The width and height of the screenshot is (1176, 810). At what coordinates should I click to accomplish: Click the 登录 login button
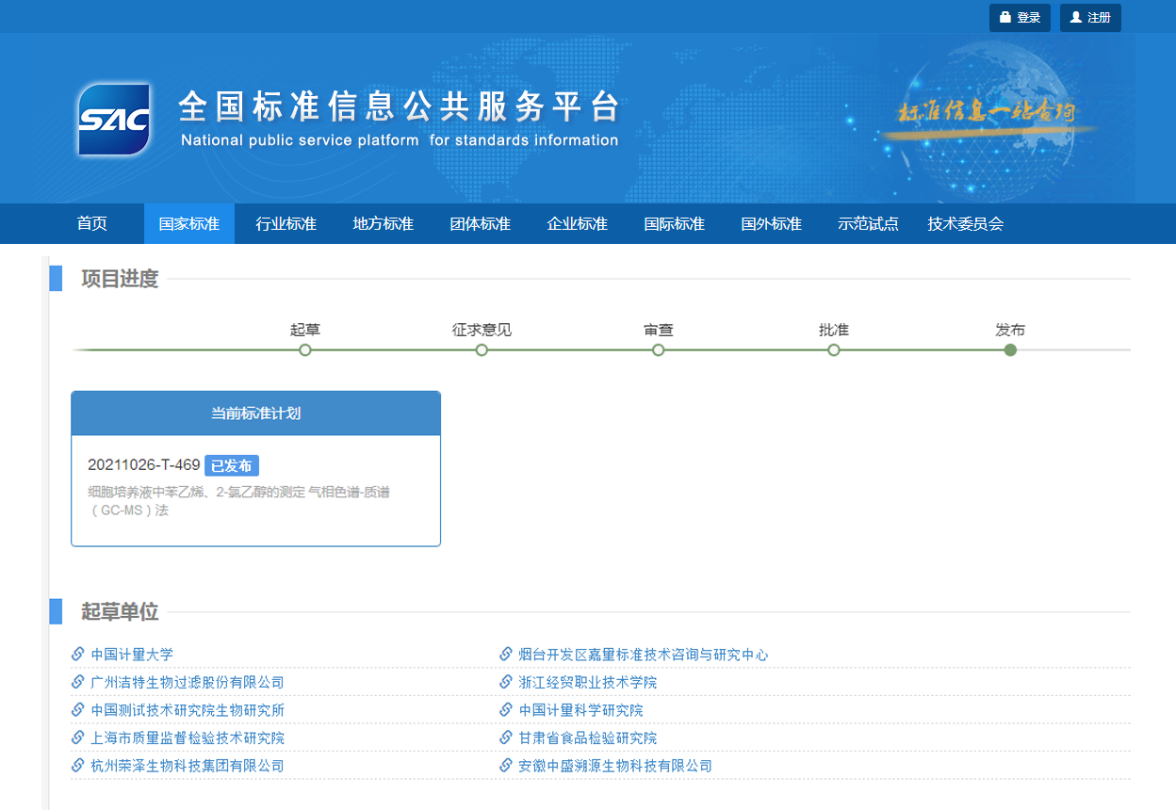pos(1020,18)
